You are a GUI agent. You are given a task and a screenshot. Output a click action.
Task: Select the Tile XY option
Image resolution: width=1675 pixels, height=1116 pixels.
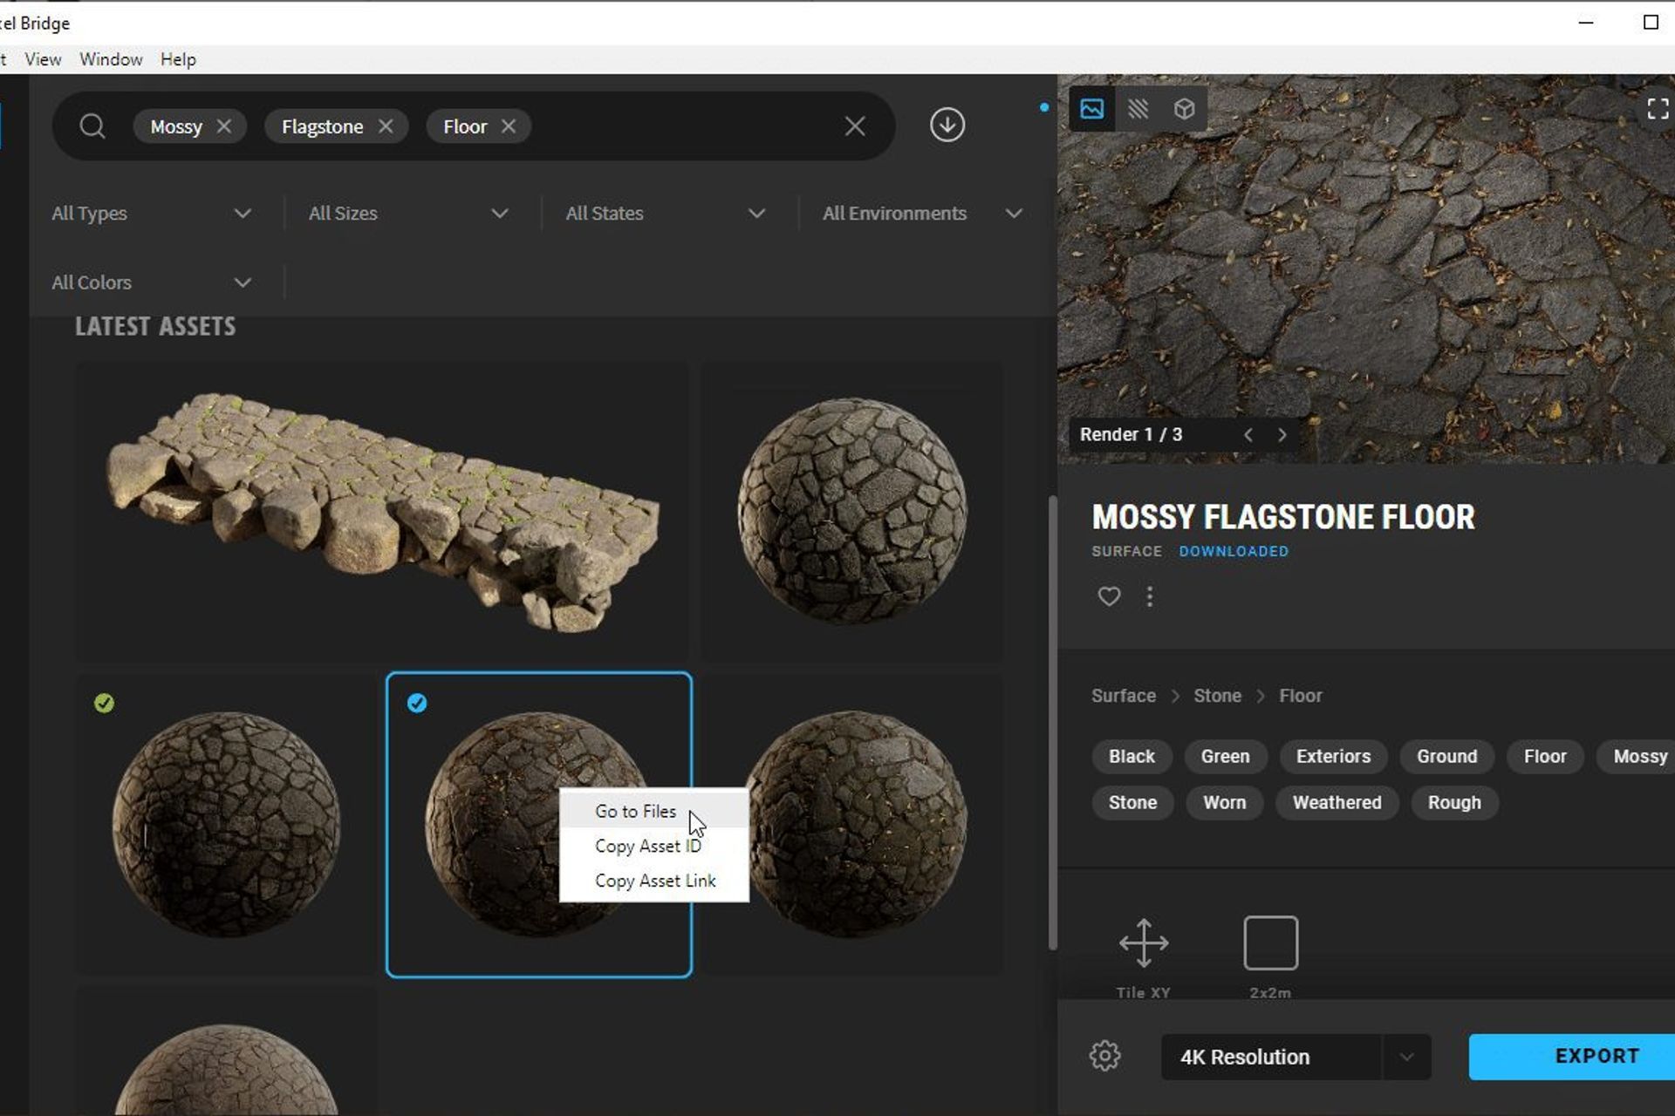[x=1143, y=943]
